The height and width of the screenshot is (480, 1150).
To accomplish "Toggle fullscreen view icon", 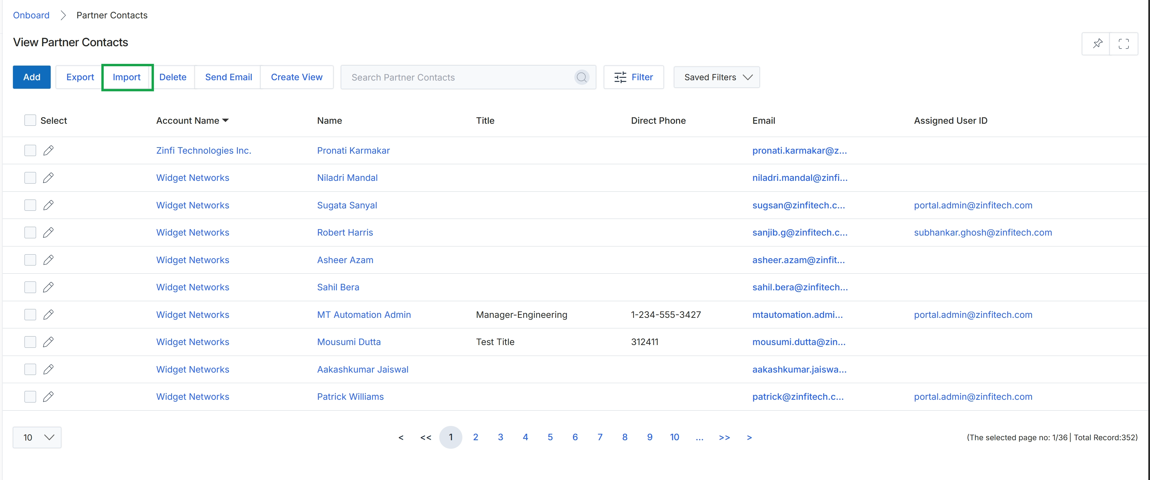I will pos(1123,43).
